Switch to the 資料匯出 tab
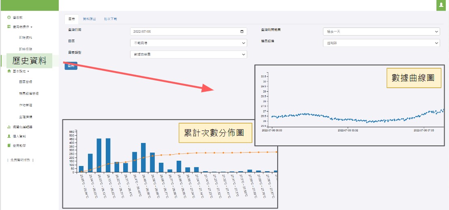Screen dimensions: 449x210 pyautogui.click(x=89, y=19)
